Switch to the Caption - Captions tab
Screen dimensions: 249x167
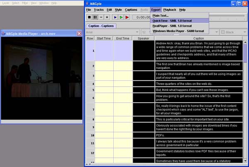pos(101,26)
